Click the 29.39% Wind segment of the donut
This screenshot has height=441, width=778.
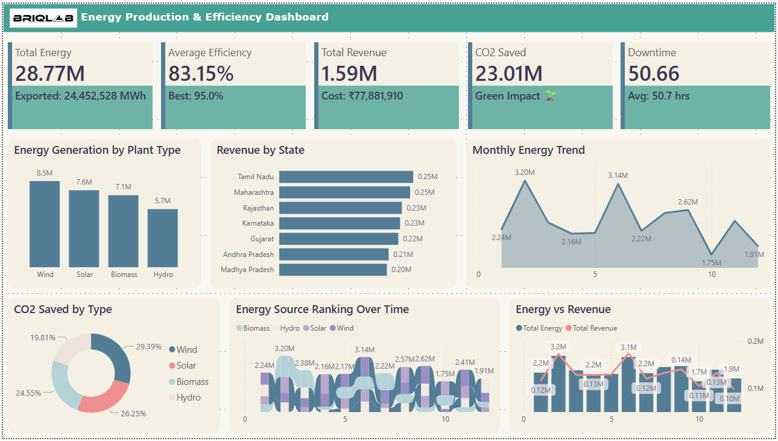(x=118, y=356)
